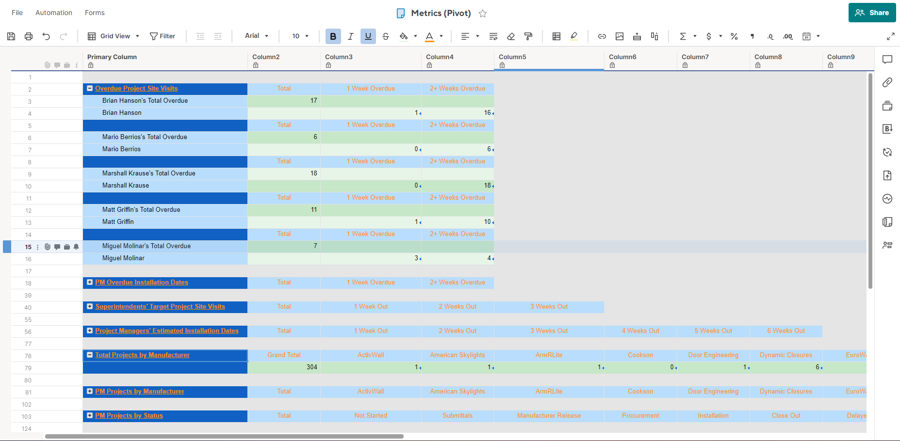Click the horizontal scrollbar below the grid
The image size is (900, 441).
[x=224, y=436]
